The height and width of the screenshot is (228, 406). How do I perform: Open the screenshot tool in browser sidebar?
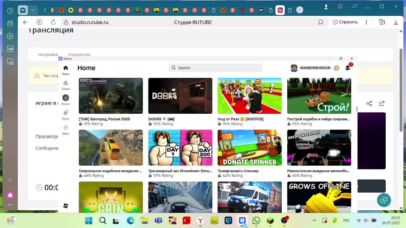[10, 62]
